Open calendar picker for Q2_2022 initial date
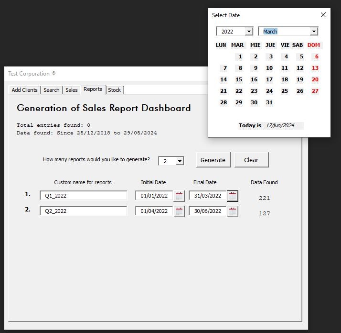 tap(179, 211)
